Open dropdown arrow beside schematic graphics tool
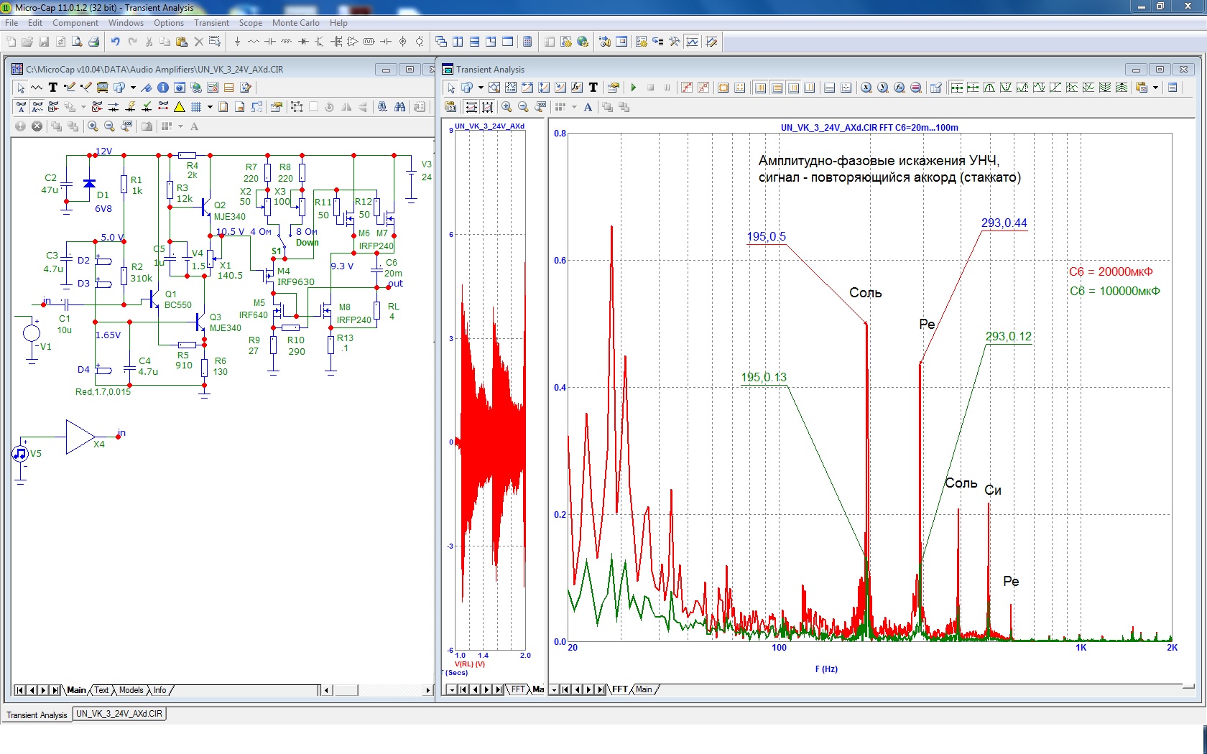Image resolution: width=1207 pixels, height=754 pixels. coord(133,88)
